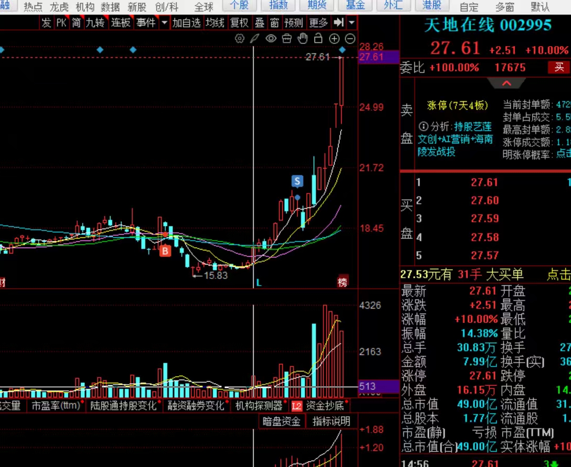Open the 新股 menu
571x467 pixels.
(137, 7)
